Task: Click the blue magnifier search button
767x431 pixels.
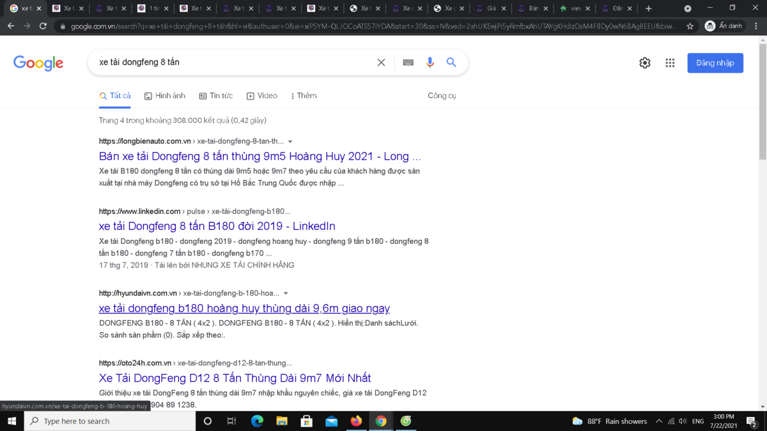Action: (451, 63)
